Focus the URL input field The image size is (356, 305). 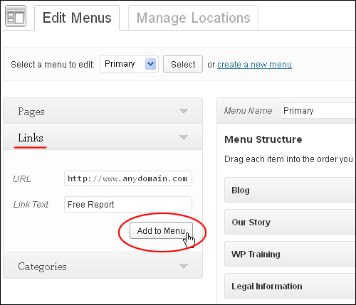pos(128,178)
